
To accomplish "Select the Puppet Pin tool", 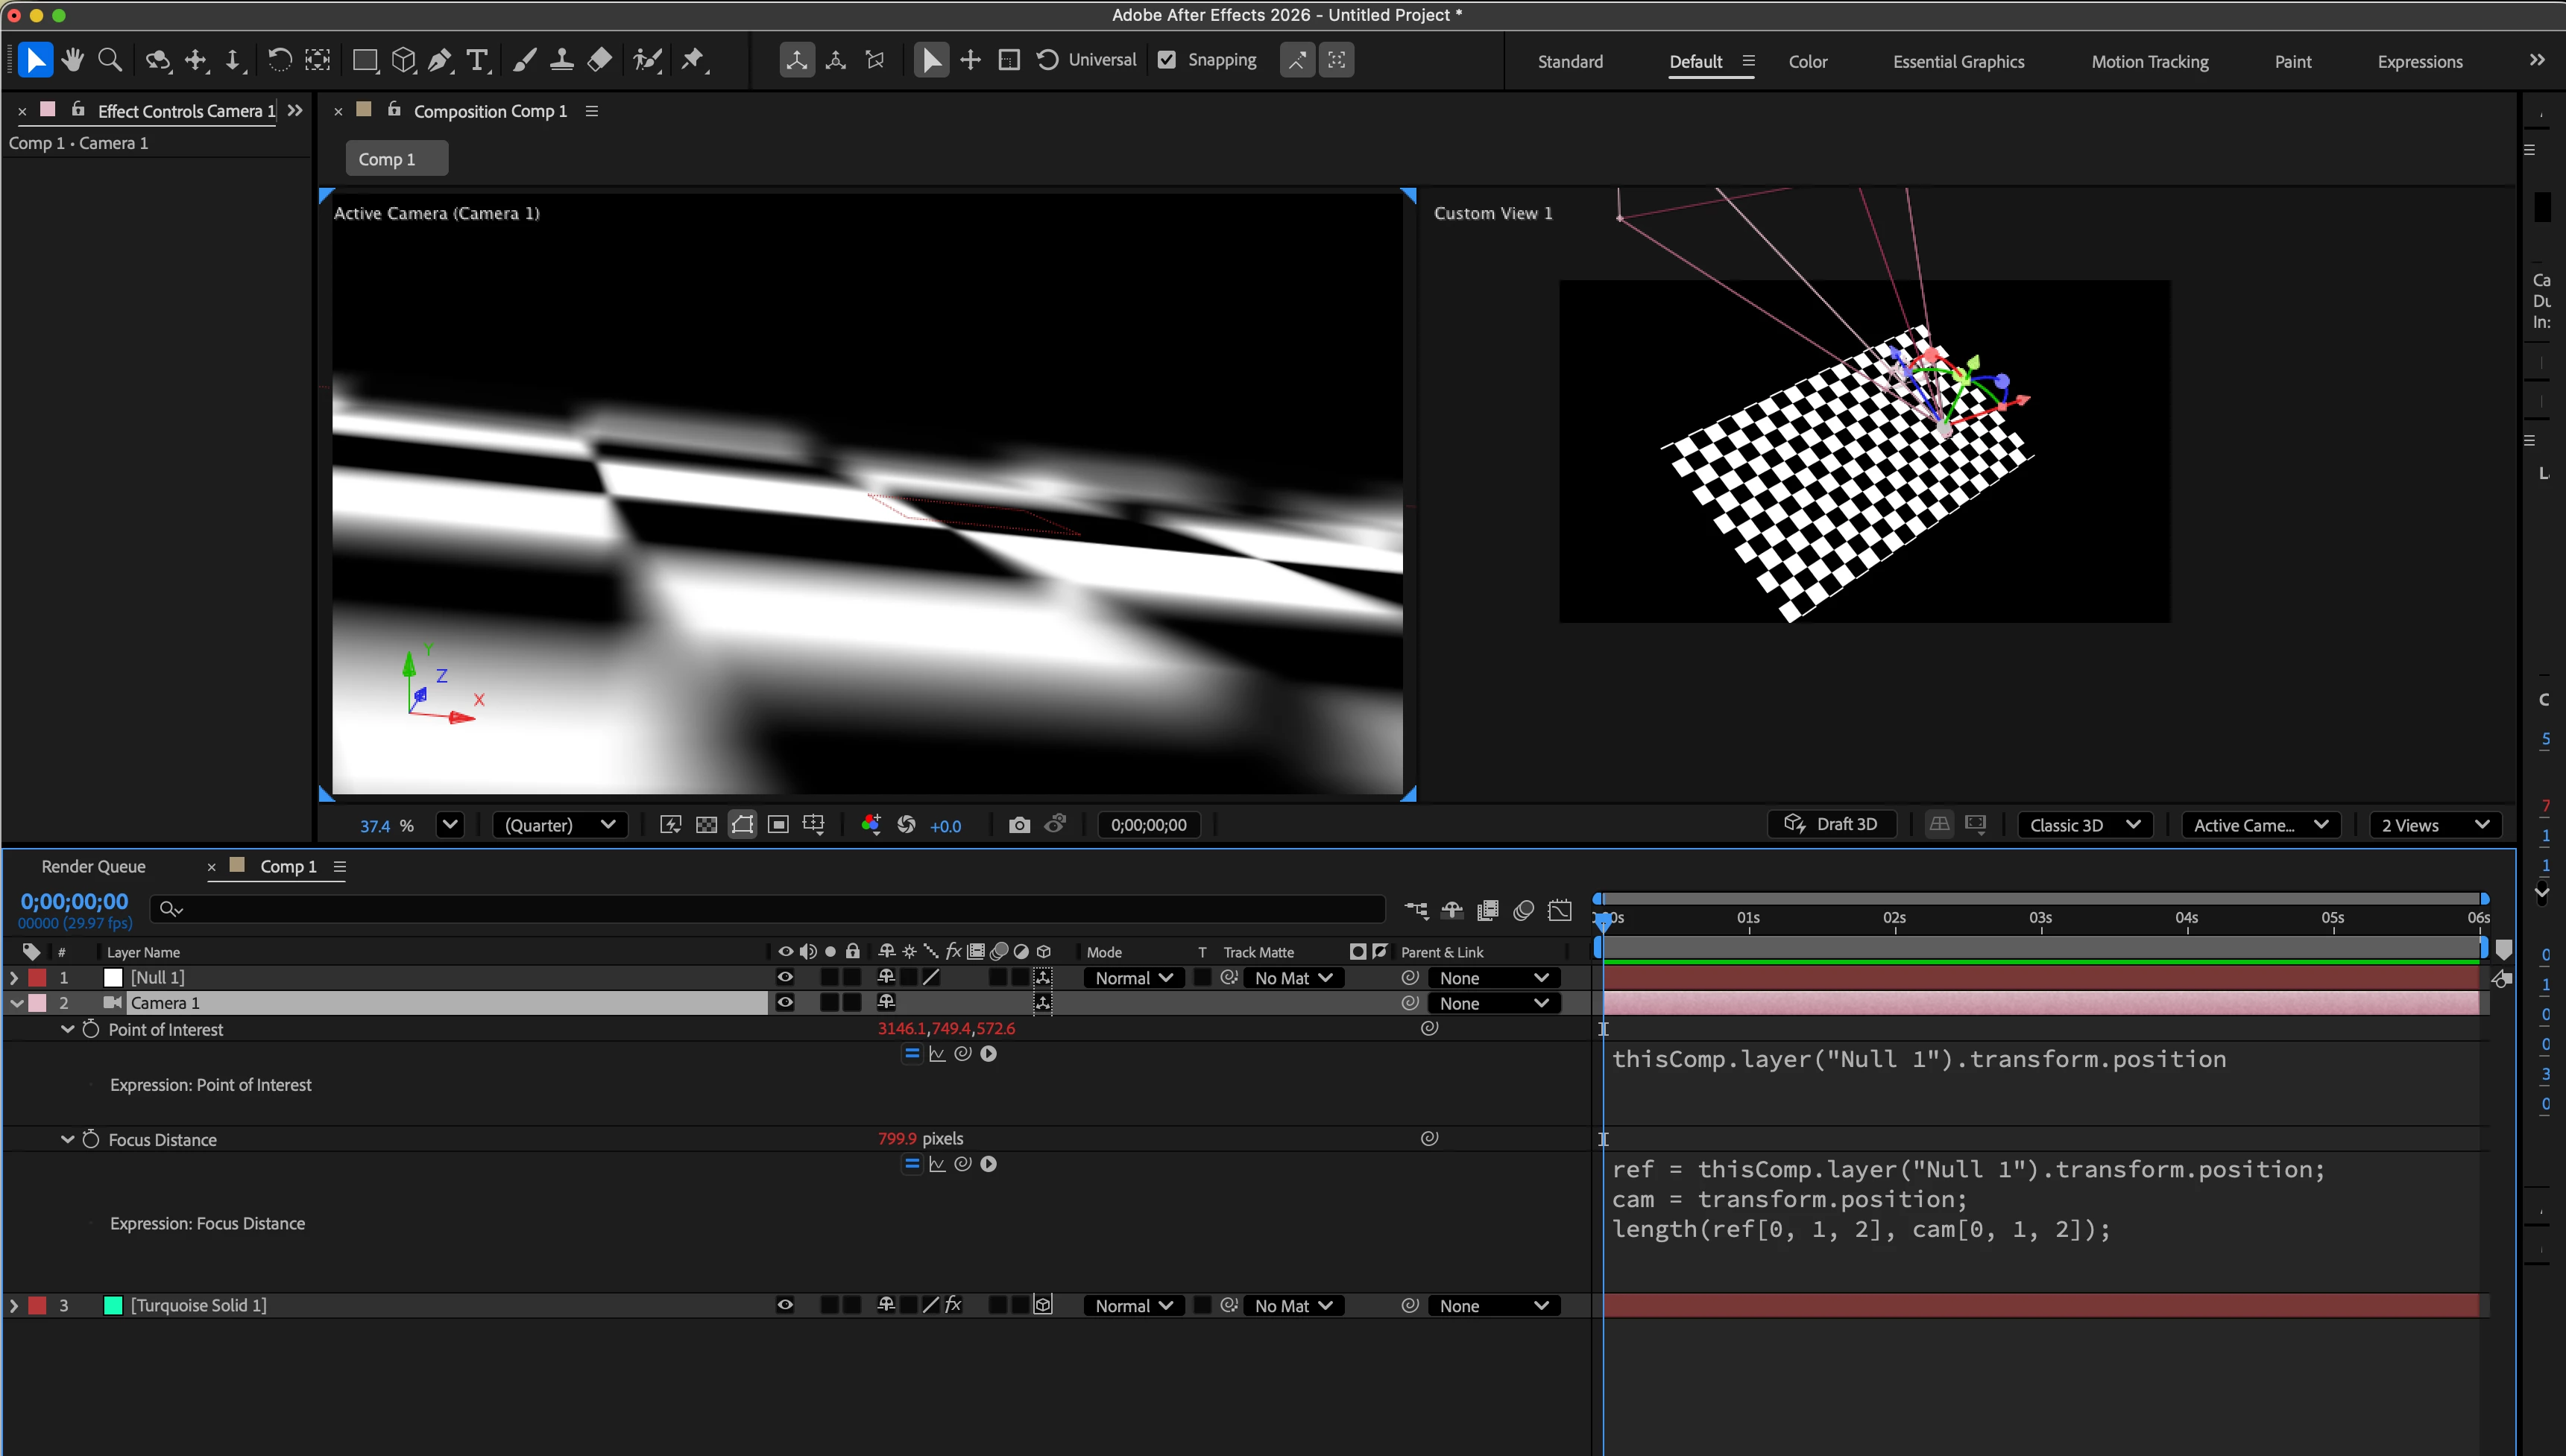I will click(x=693, y=60).
